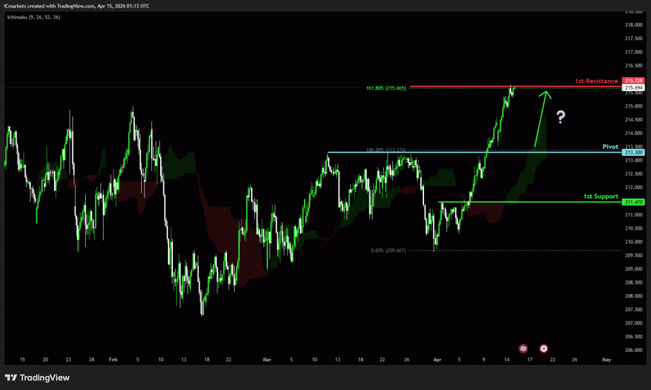This screenshot has height=390, width=651.
Task: Click the current price 215.694 tag
Action: click(634, 87)
